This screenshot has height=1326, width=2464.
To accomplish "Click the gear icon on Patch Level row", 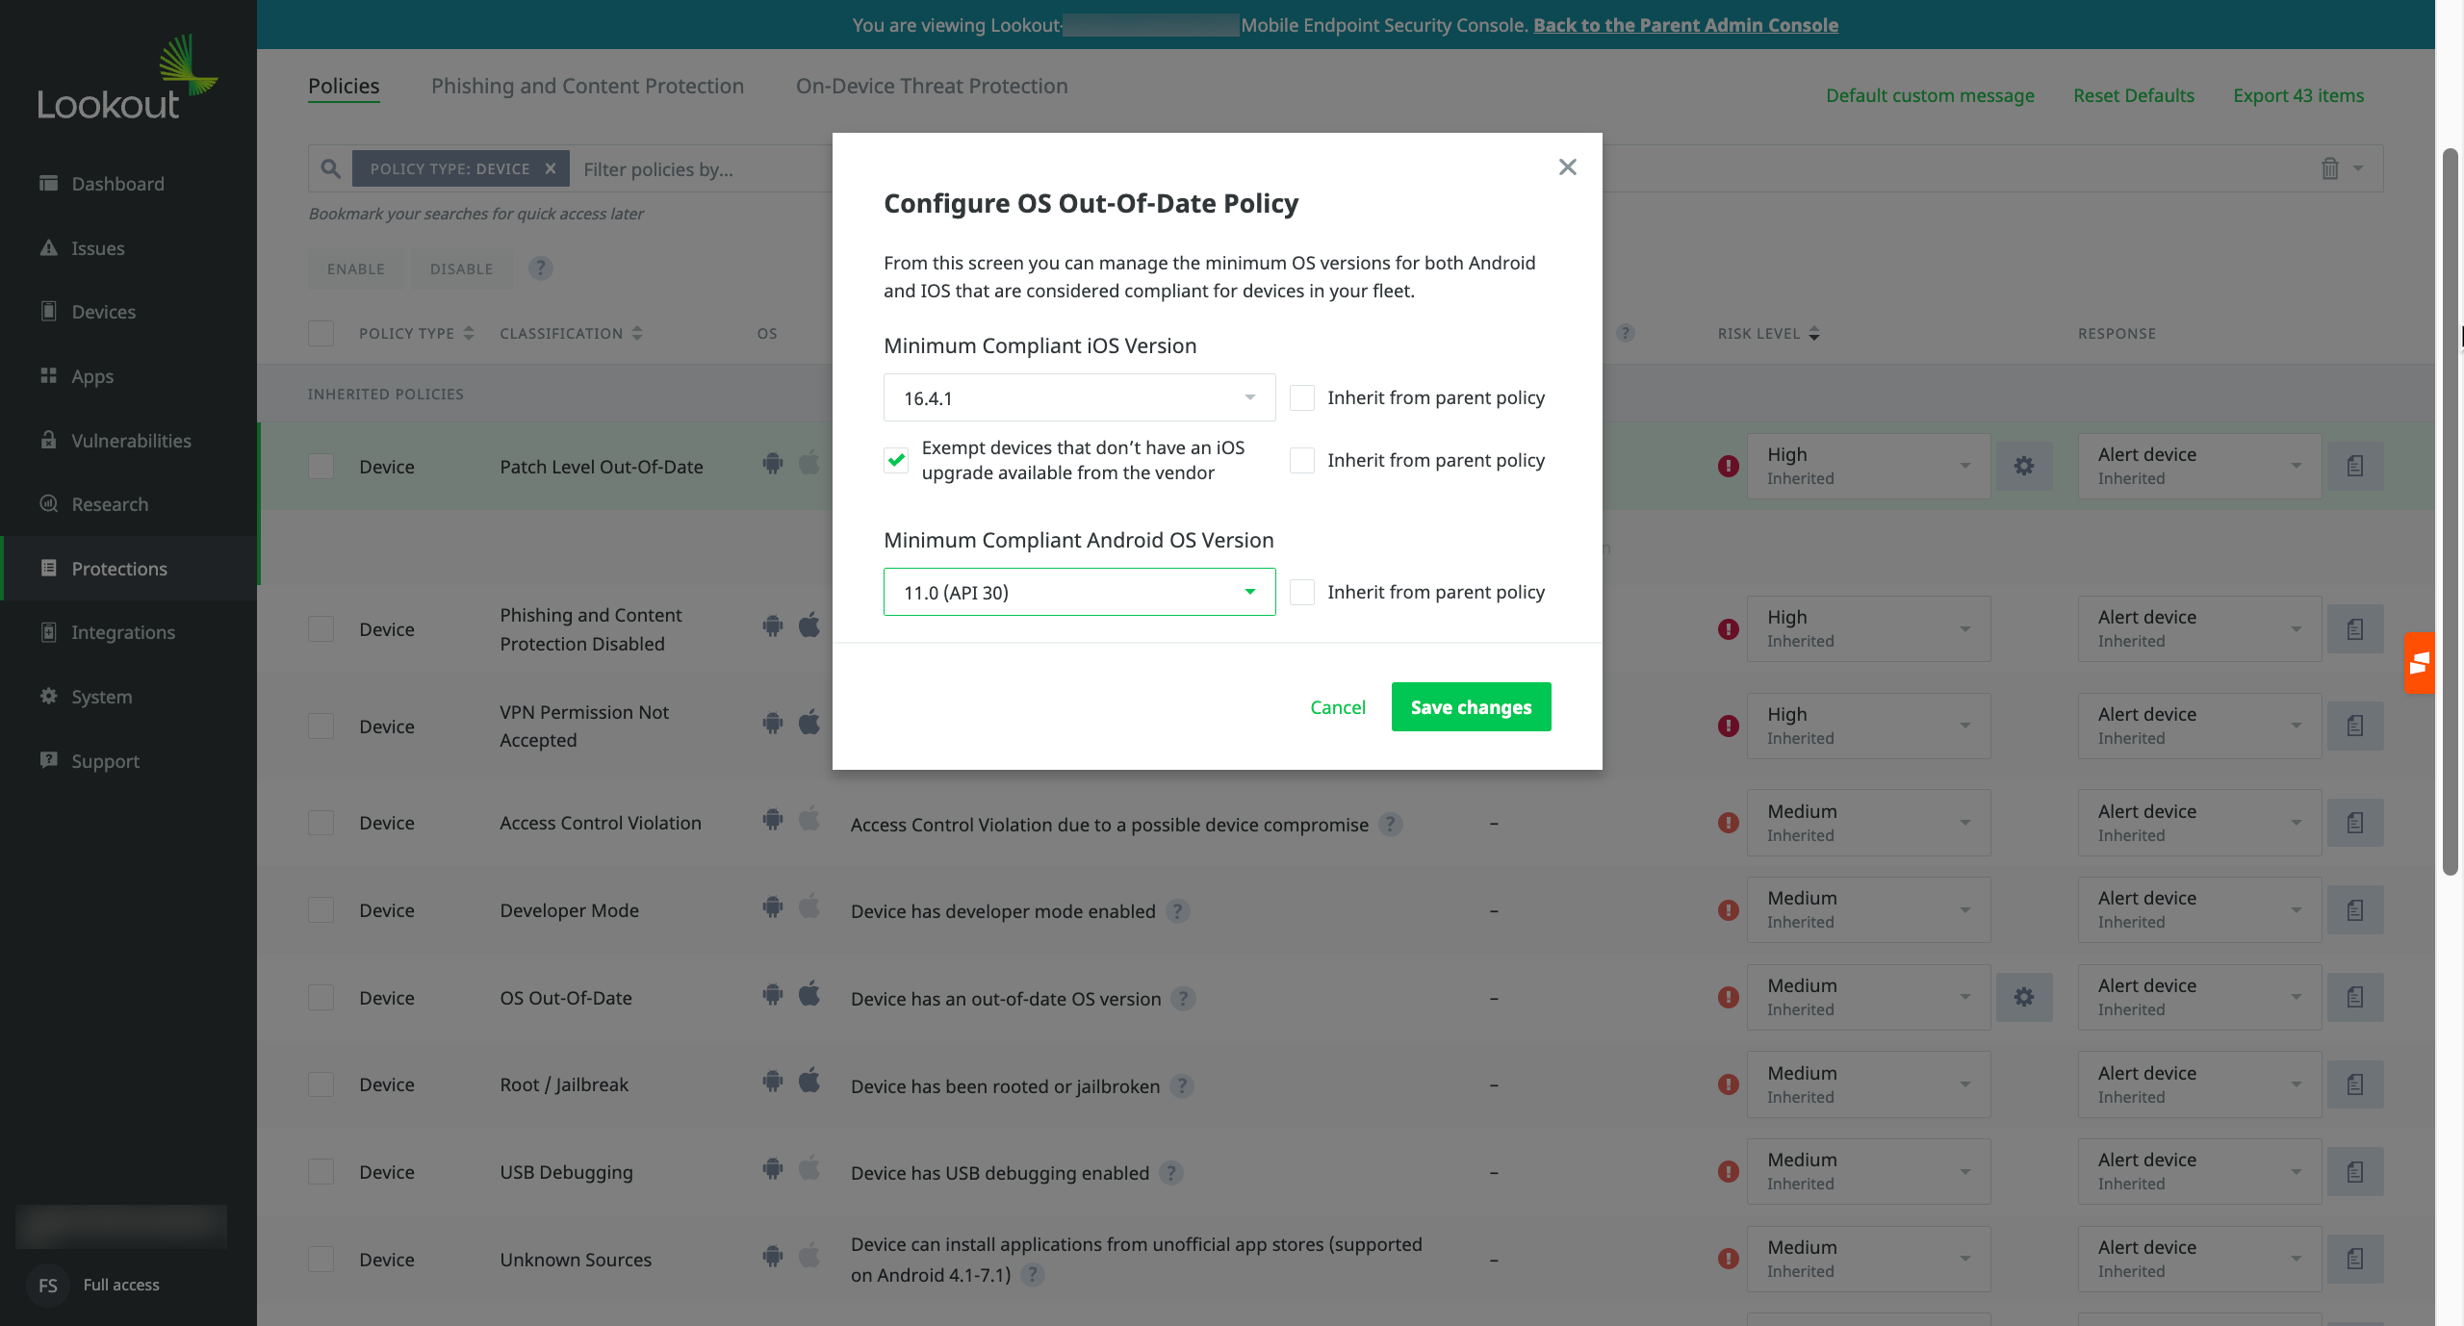I will point(2023,466).
